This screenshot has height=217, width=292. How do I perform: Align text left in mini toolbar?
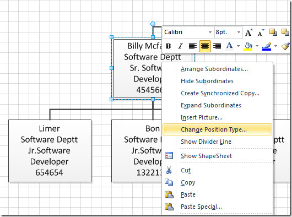click(193, 46)
